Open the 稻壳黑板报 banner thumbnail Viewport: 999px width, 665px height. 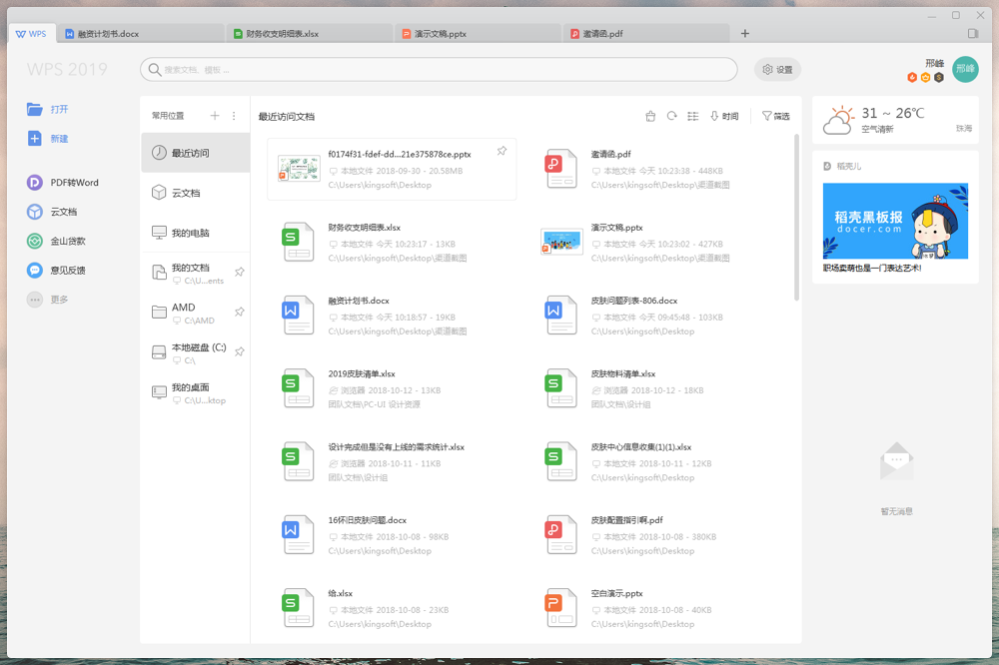(895, 221)
